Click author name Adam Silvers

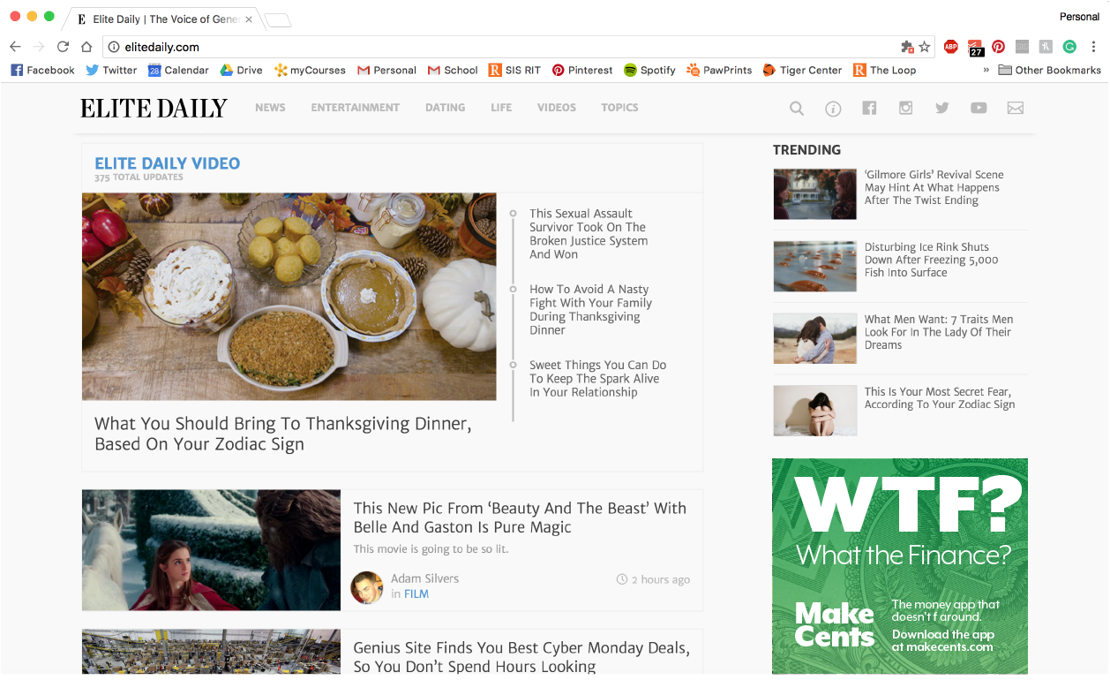tap(424, 578)
